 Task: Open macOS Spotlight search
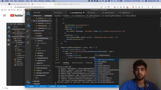(x=143, y=1)
